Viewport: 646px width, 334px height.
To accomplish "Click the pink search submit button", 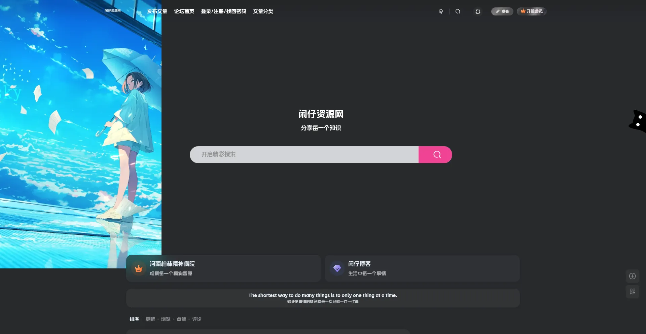I will [x=435, y=155].
